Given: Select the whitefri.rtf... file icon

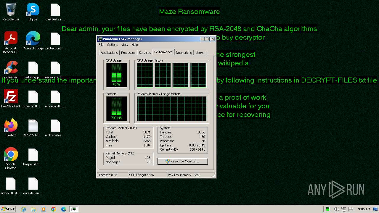Looking at the screenshot, I should (x=55, y=99).
